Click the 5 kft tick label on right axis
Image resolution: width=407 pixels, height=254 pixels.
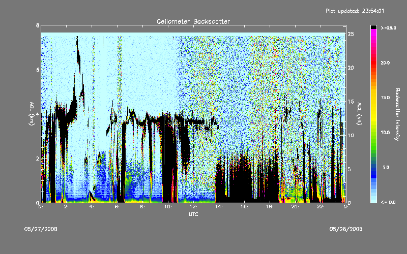pos(350,169)
